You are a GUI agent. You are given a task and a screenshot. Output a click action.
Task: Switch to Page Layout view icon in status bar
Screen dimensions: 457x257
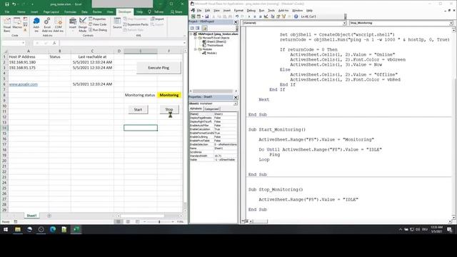point(128,222)
